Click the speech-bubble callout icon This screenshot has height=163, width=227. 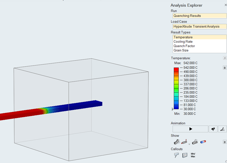tap(176, 155)
